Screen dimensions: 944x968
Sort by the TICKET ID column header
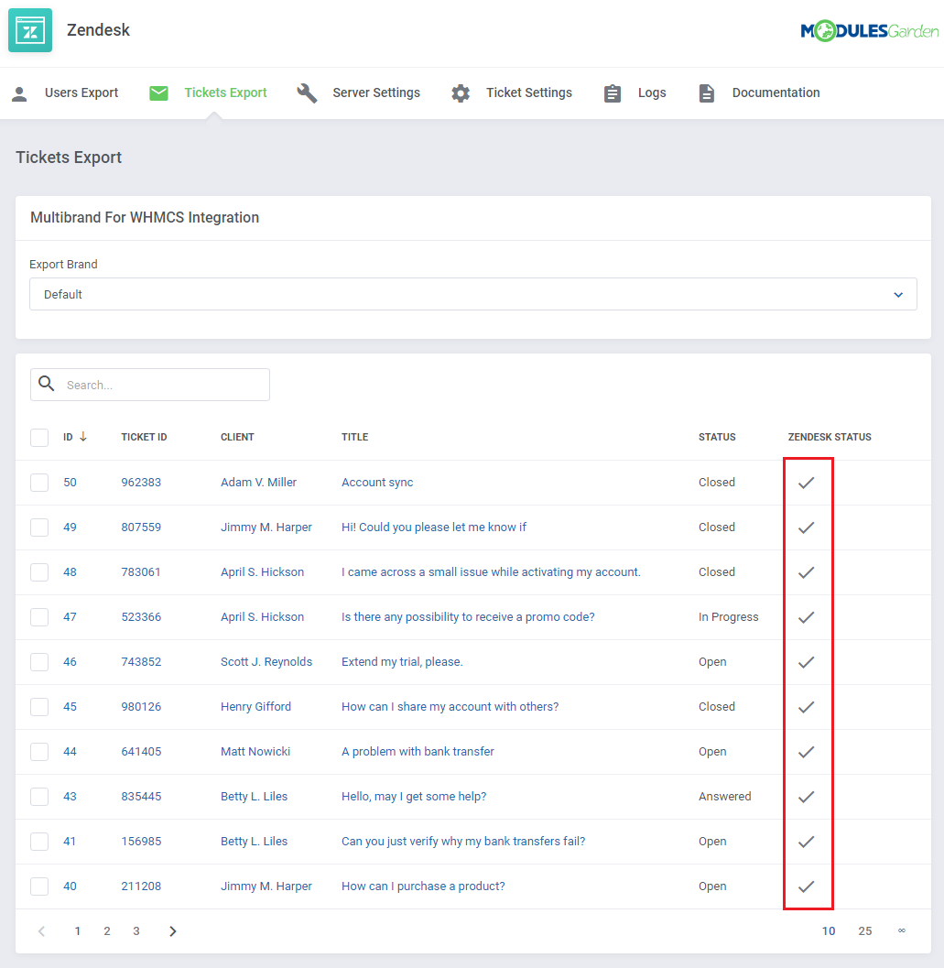point(144,437)
